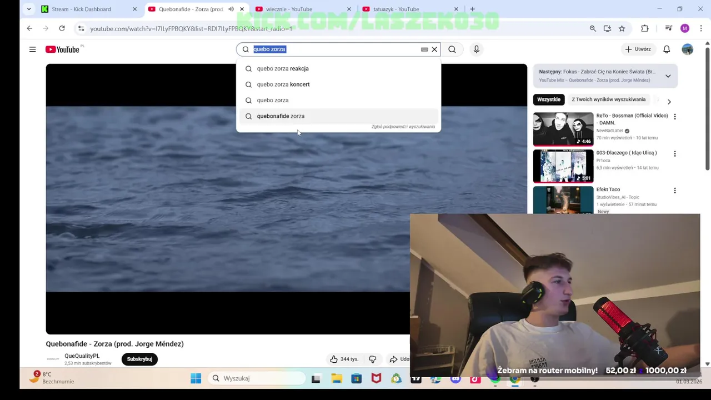Open the YouTube account avatar menu
The height and width of the screenshot is (400, 711).
point(688,49)
